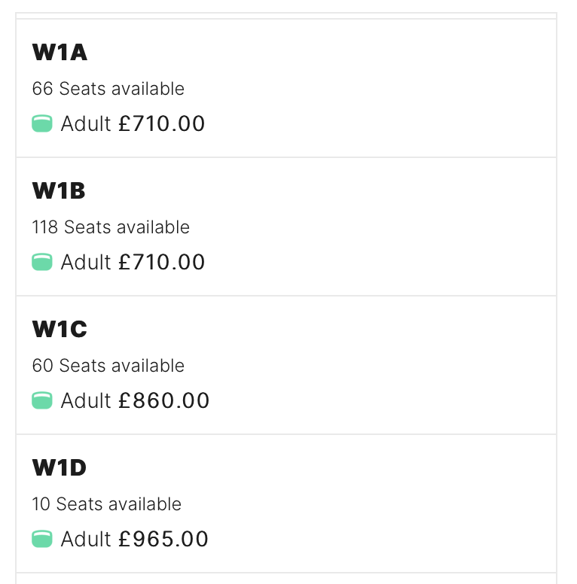Select the W1A section heading

[60, 52]
